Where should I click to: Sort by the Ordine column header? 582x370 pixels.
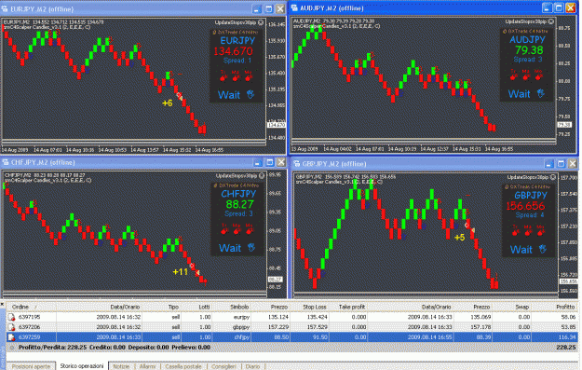(31, 307)
